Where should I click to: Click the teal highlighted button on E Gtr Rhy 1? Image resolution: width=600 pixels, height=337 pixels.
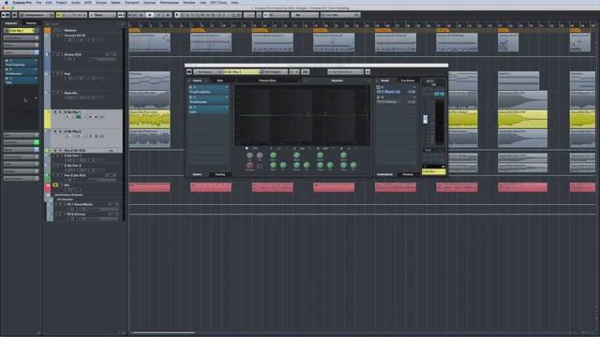78,117
